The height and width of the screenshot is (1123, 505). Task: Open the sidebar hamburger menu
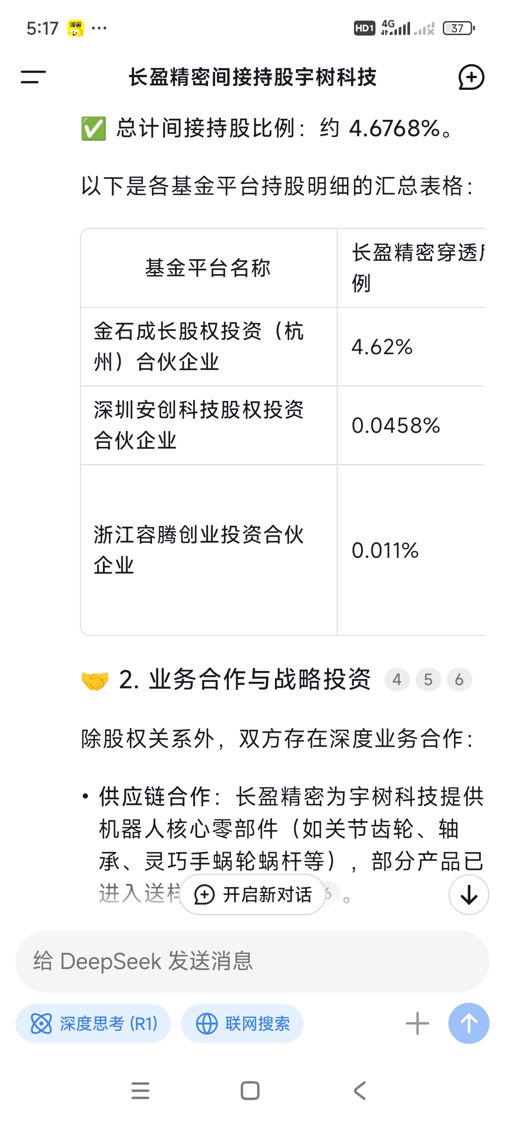(x=33, y=77)
